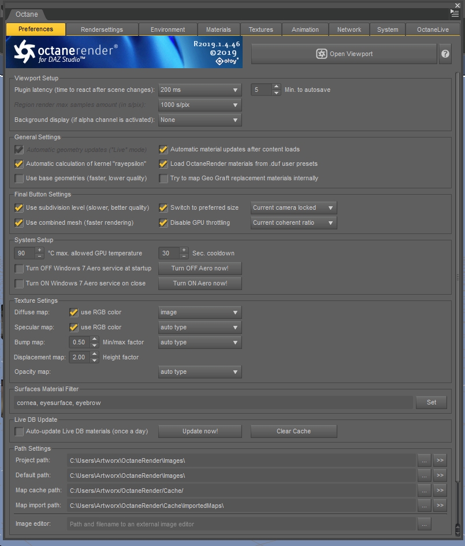Decrease Min. to autosave value
Screen dimensions: 465x546
point(276,92)
